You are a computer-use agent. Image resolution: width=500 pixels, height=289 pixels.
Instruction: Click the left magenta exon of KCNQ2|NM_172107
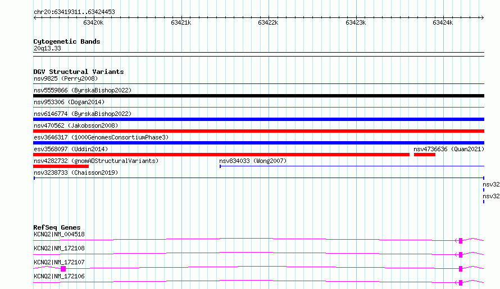(63, 269)
